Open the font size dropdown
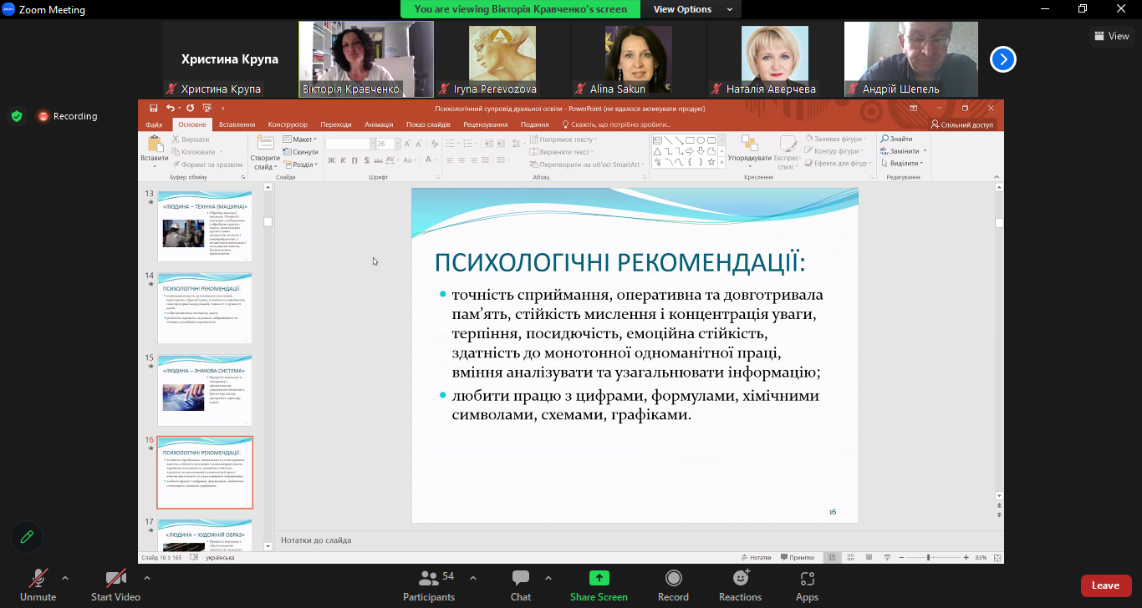The image size is (1142, 608). pyautogui.click(x=396, y=144)
